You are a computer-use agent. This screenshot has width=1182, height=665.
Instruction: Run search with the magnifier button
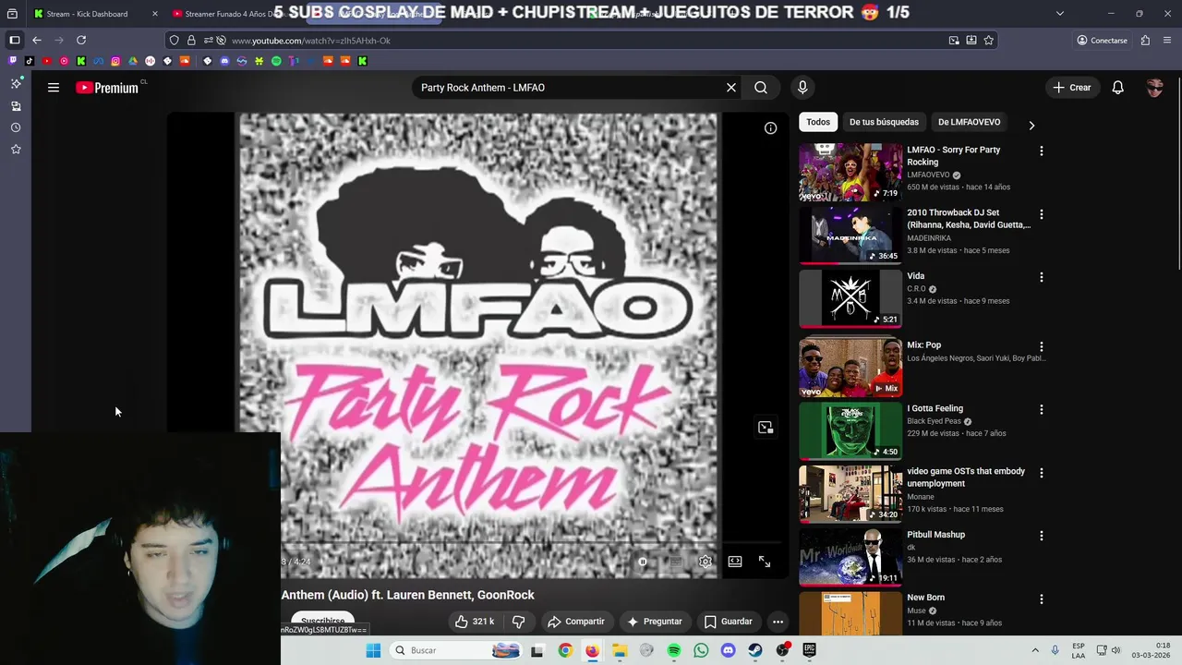pos(761,88)
